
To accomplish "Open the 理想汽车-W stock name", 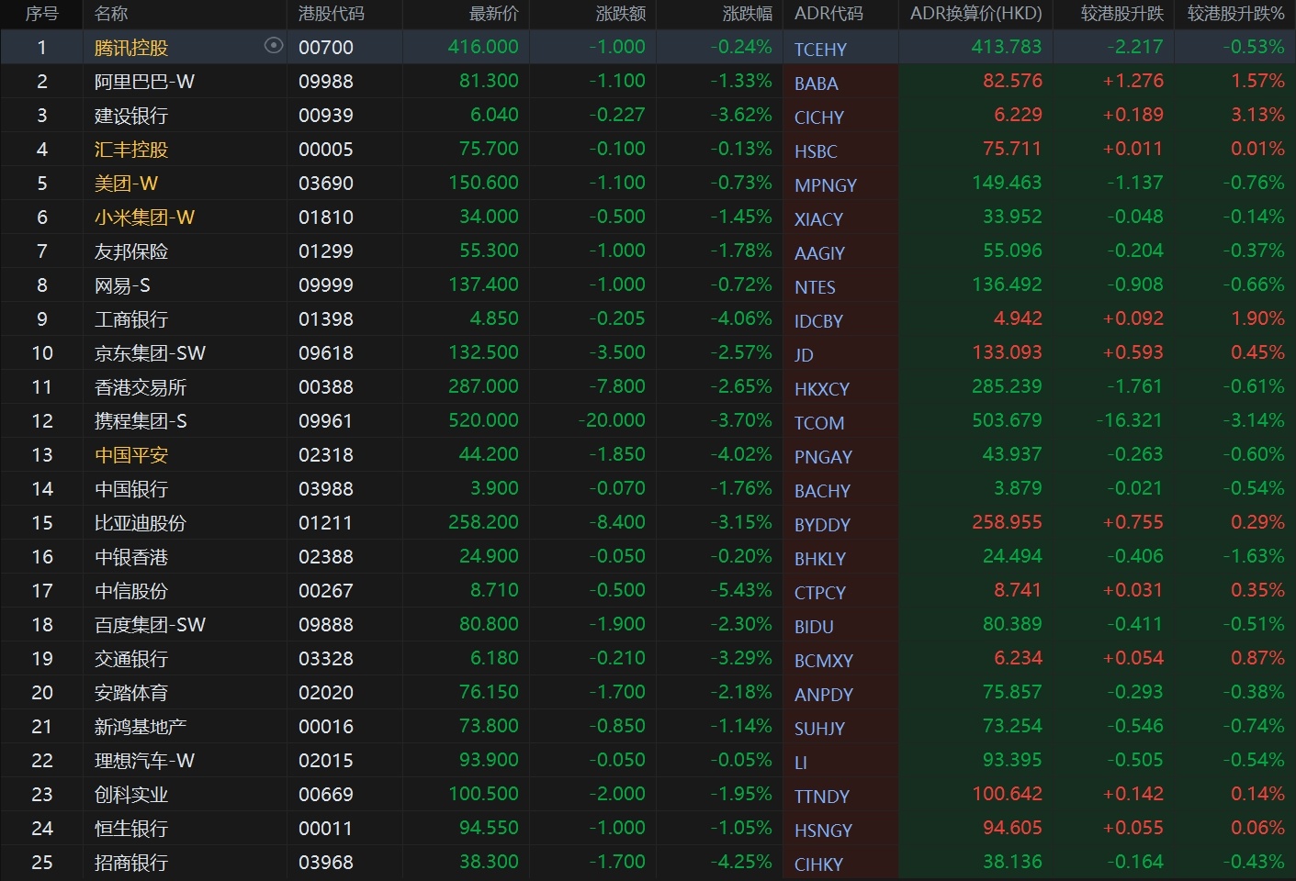I will [144, 761].
